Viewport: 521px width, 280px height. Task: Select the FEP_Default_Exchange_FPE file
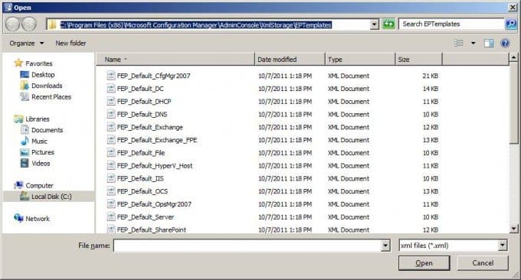pos(157,140)
